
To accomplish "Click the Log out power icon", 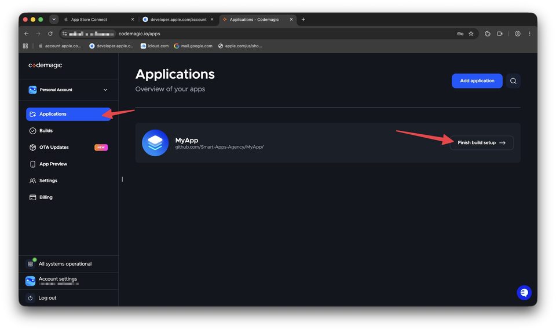I will pyautogui.click(x=31, y=298).
